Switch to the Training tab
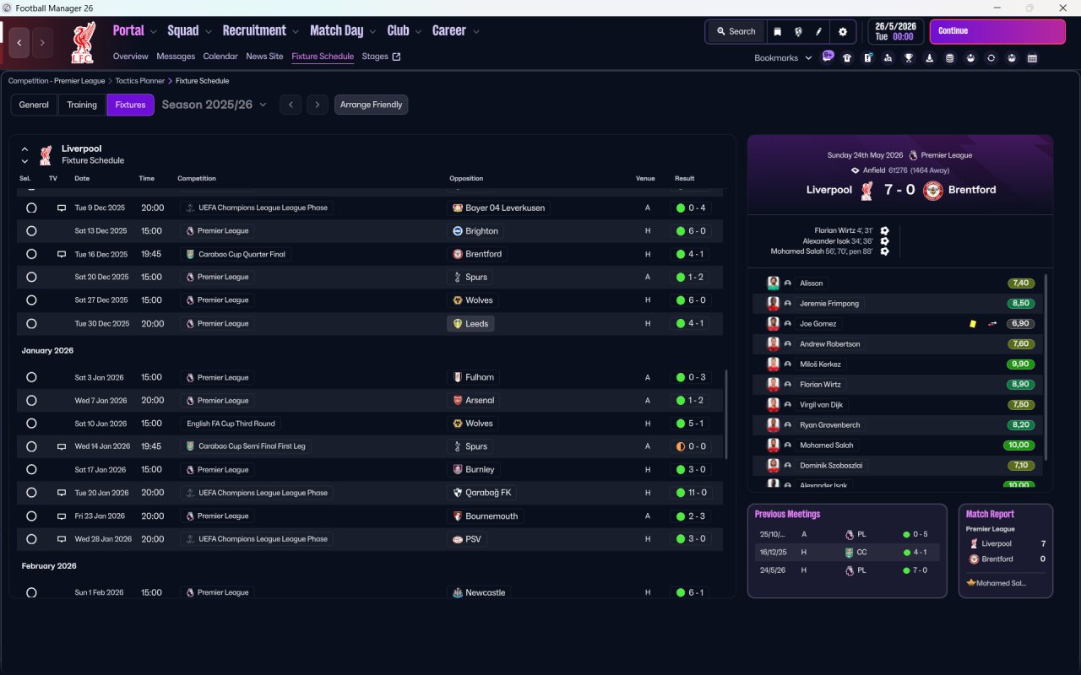The image size is (1081, 675). pos(82,105)
